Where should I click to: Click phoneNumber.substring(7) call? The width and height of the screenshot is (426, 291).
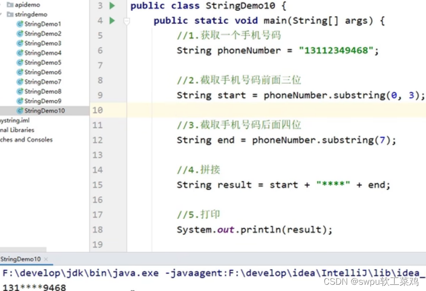click(x=321, y=140)
